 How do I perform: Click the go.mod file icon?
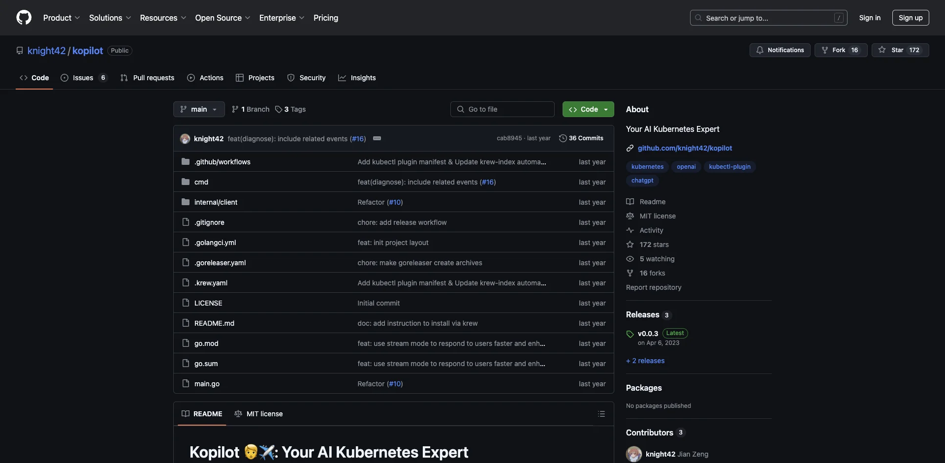(x=186, y=343)
